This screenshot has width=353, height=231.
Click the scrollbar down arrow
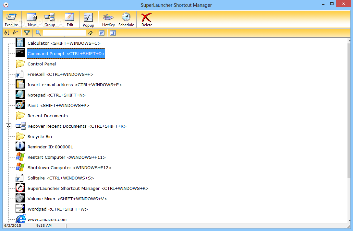click(349, 221)
